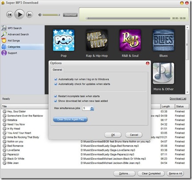
Task: Click the check icon beside Nothin on you
Action: click(x=4, y=142)
